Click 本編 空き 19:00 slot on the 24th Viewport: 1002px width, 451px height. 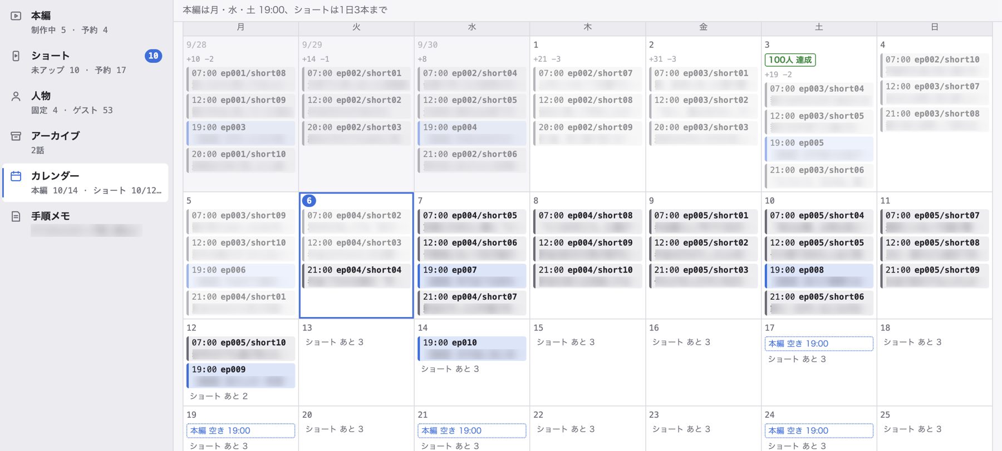tap(819, 430)
